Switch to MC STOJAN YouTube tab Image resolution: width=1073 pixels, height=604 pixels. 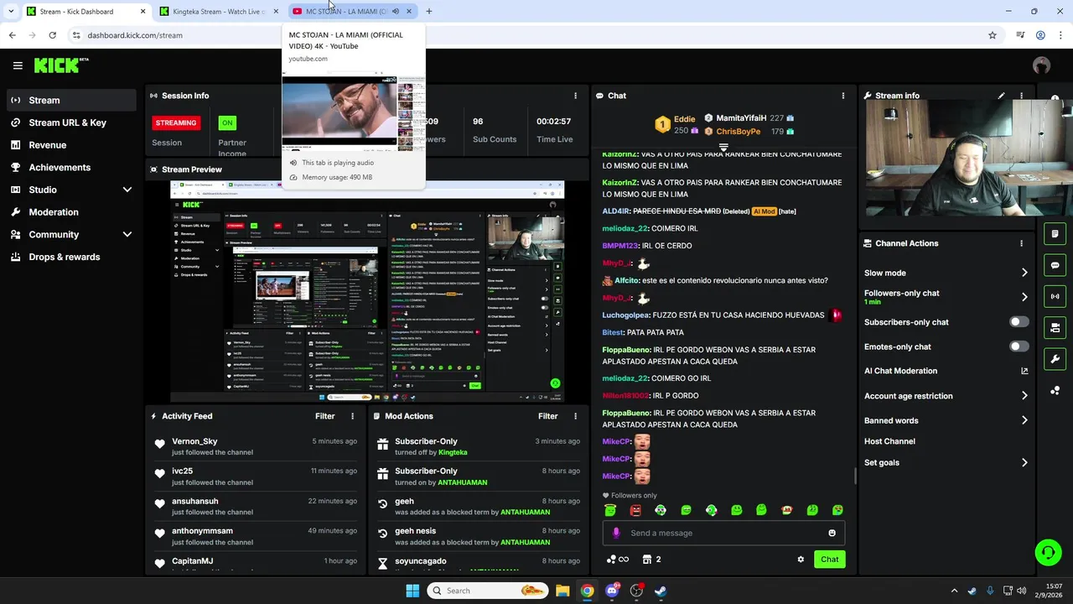tap(352, 12)
